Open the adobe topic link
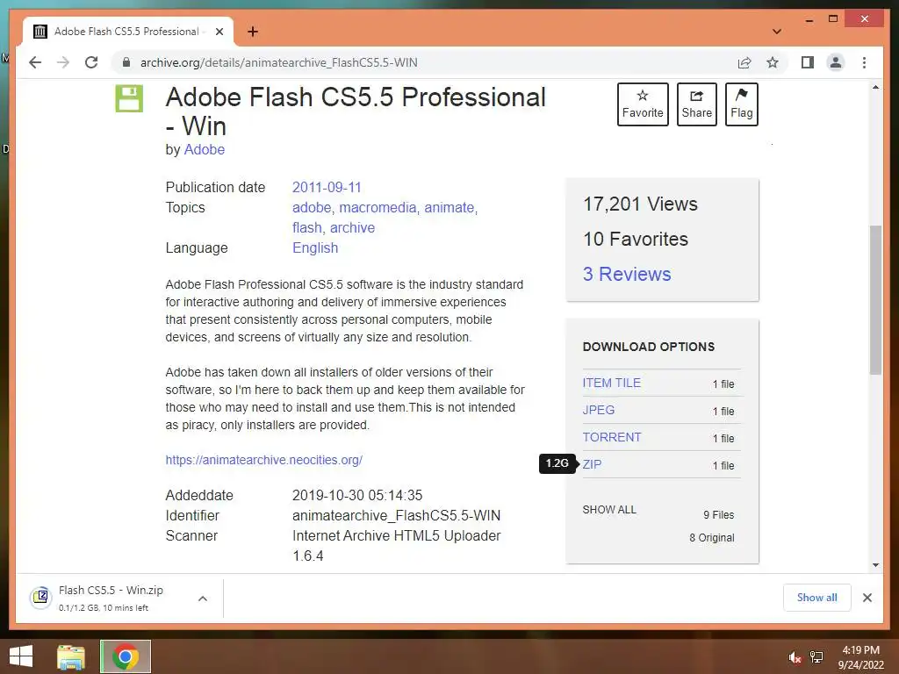 pos(312,207)
